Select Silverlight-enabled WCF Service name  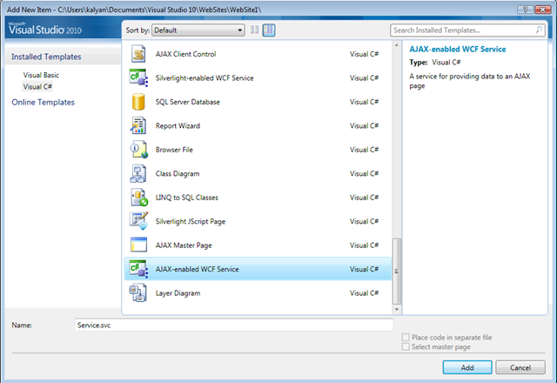pos(205,78)
